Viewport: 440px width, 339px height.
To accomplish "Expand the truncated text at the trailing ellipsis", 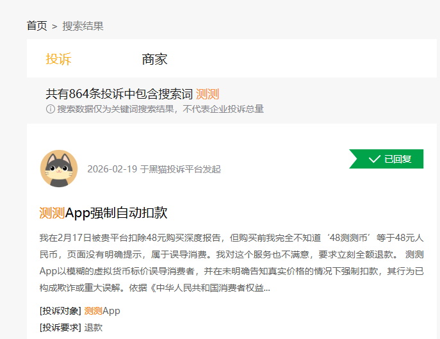I will (x=266, y=288).
